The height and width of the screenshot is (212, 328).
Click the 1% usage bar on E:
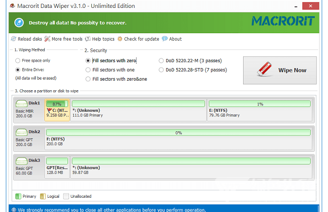point(259,104)
